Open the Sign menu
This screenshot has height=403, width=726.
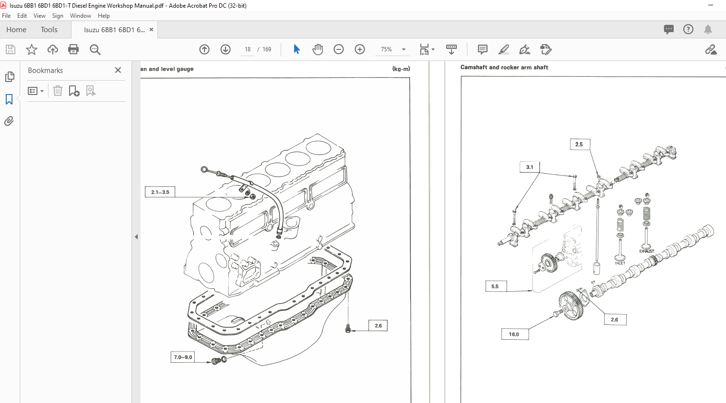(x=58, y=16)
